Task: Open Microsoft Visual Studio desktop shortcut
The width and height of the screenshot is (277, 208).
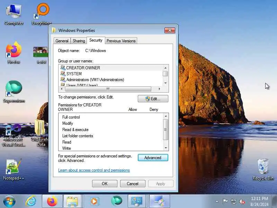Action: [14, 135]
